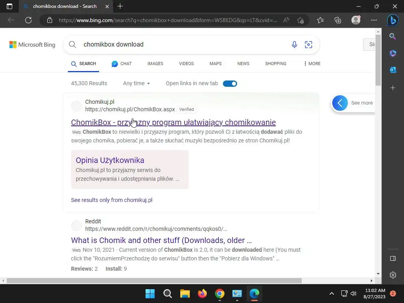Launch Google Chrome from the taskbar

(219, 294)
